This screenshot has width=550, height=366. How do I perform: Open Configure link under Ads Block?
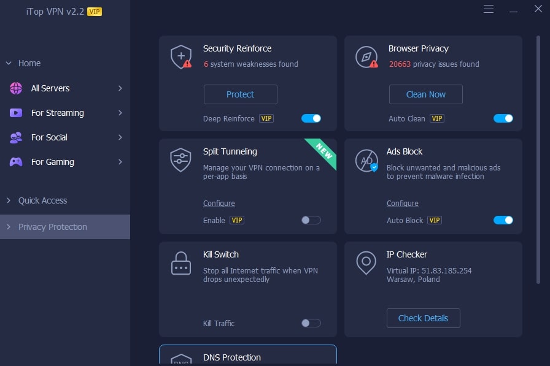pyautogui.click(x=402, y=204)
